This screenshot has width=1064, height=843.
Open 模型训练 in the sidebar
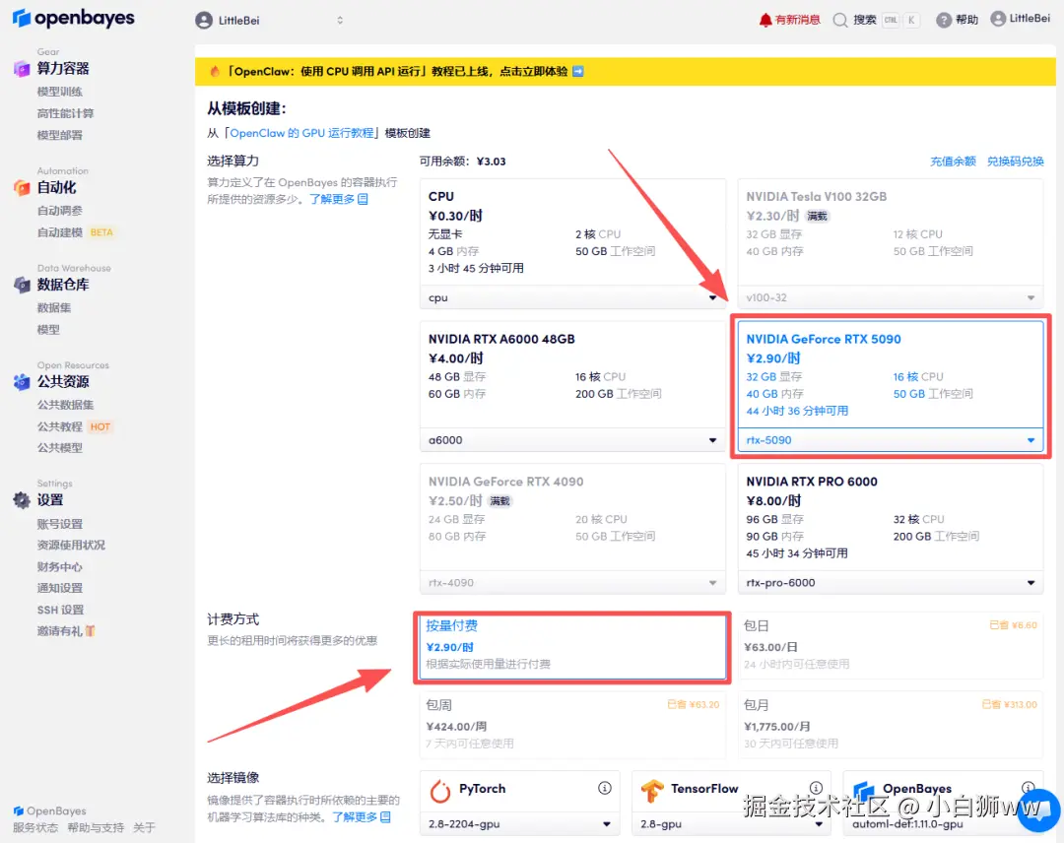tap(60, 92)
